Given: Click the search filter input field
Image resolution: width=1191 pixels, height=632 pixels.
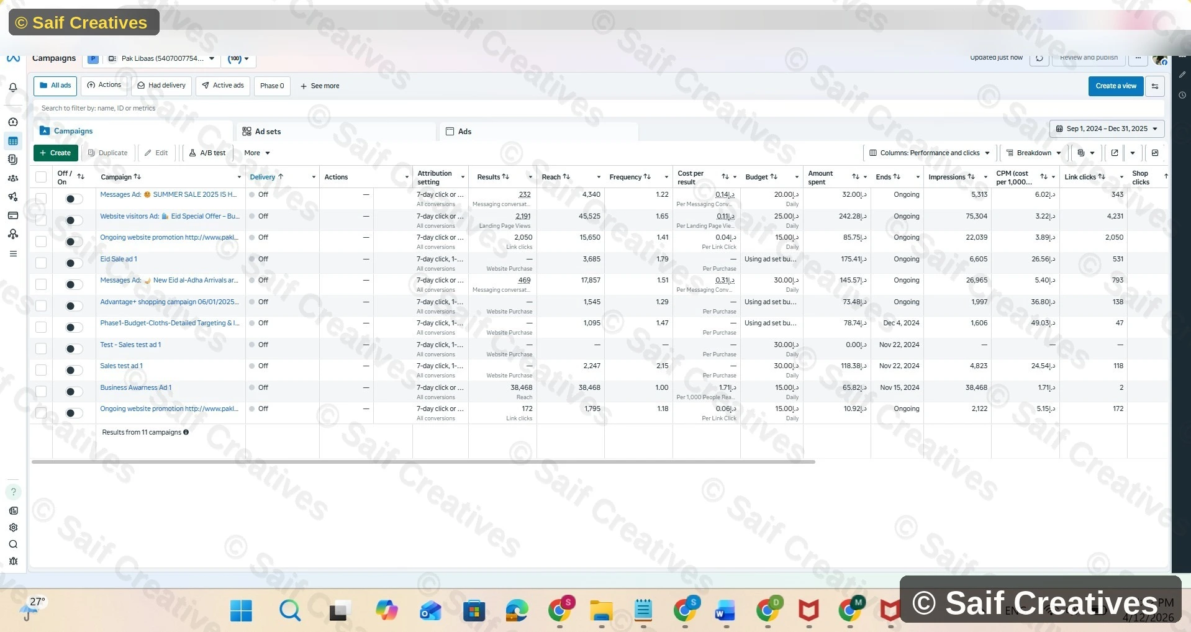Looking at the screenshot, I should (248, 108).
